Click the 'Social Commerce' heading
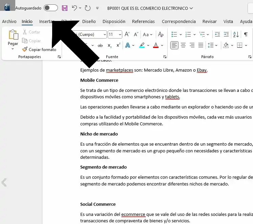Viewport: 253px width, 224px height. coord(98,204)
